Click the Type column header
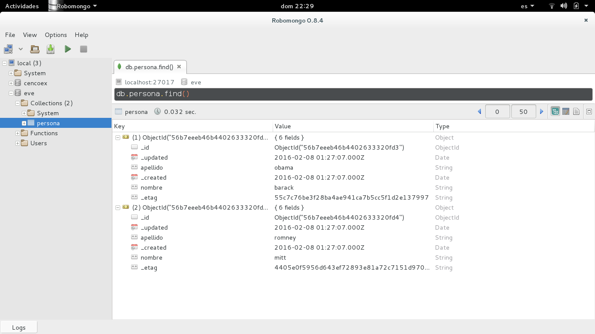The width and height of the screenshot is (595, 334). 514,126
